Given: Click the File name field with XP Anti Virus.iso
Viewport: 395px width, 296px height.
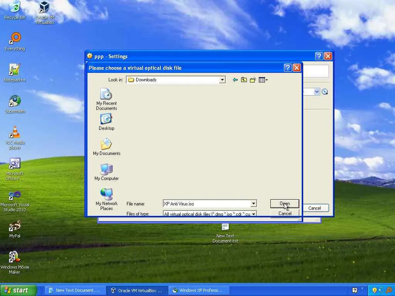Looking at the screenshot, I should click(207, 203).
